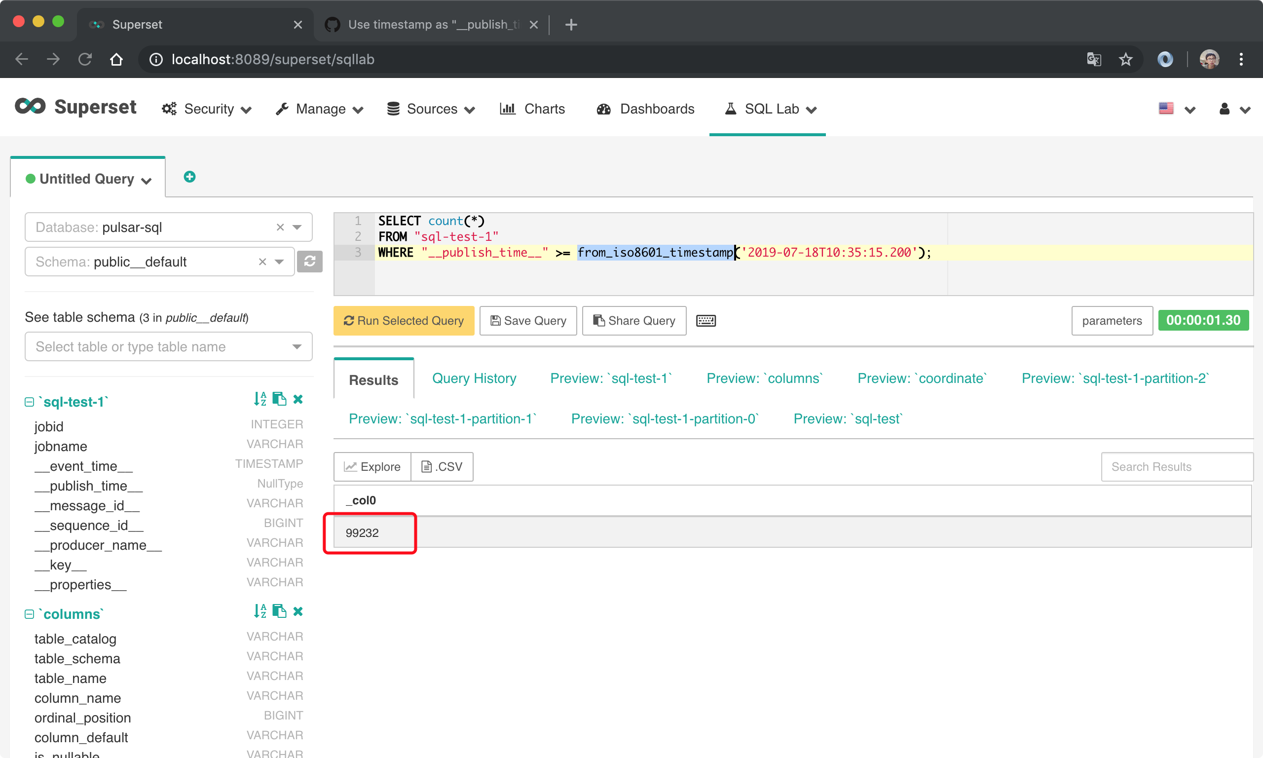Open Preview `sql-test-1-partition-0` tab
The height and width of the screenshot is (758, 1263).
pos(665,419)
